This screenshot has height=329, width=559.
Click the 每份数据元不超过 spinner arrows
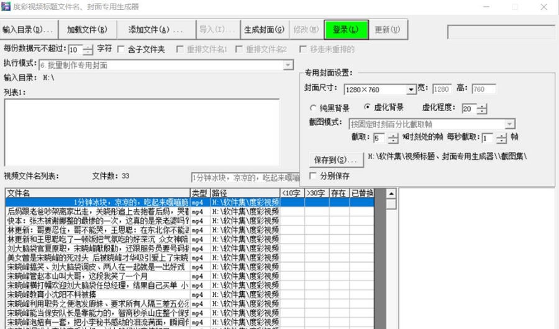click(x=88, y=50)
